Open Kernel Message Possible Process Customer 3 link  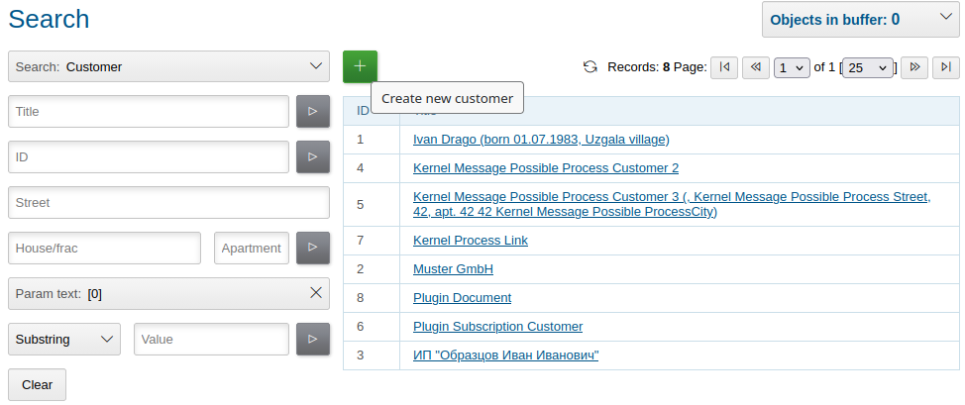(672, 204)
